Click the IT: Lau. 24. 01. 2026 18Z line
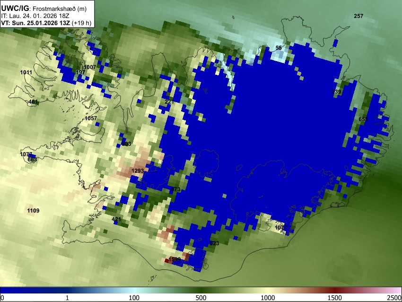Viewport: 402px width, 302px height. point(35,16)
